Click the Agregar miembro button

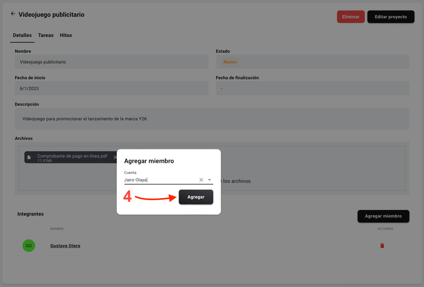[383, 216]
